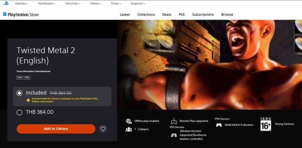Screen dimensions: 302x148
Task: Click the PlayStation Plus yellow plus icon
Action: pyautogui.click(x=28, y=100)
